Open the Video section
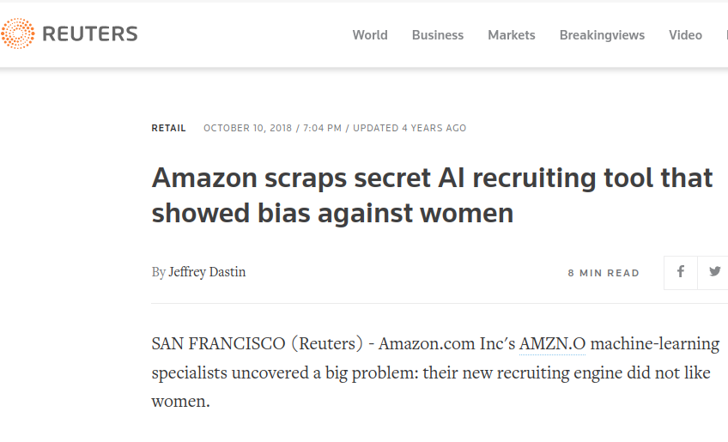The height and width of the screenshot is (442, 728). pyautogui.click(x=685, y=35)
